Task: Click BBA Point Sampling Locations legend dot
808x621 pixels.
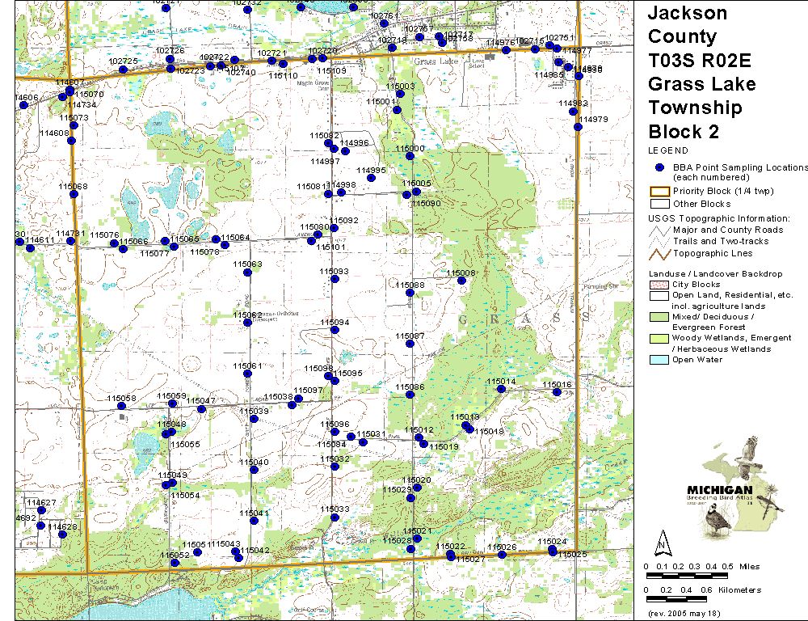Action: point(659,167)
